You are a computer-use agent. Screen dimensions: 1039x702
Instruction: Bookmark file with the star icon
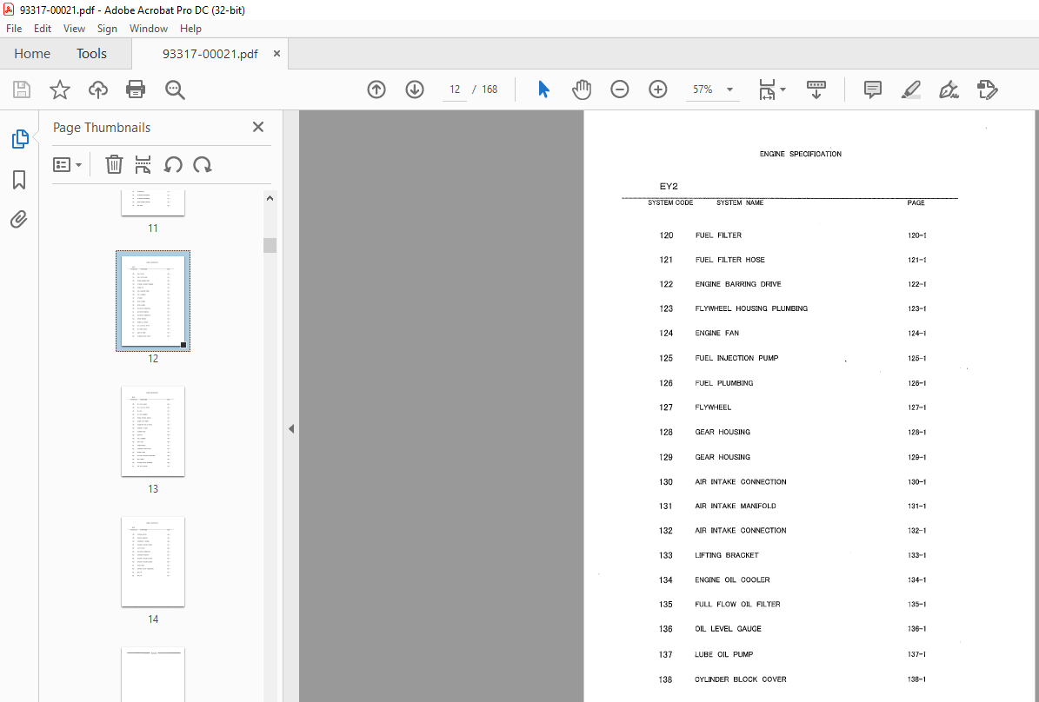point(60,89)
